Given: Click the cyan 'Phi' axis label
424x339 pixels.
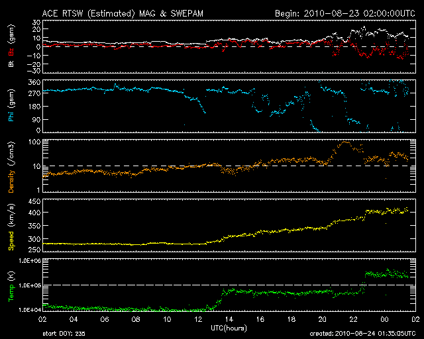Looking at the screenshot, I should pos(11,115).
